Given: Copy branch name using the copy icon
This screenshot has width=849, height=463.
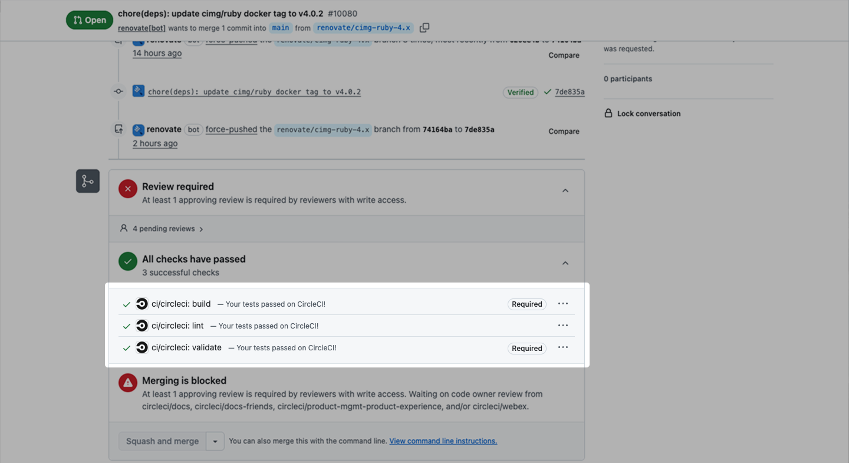Looking at the screenshot, I should pyautogui.click(x=424, y=28).
